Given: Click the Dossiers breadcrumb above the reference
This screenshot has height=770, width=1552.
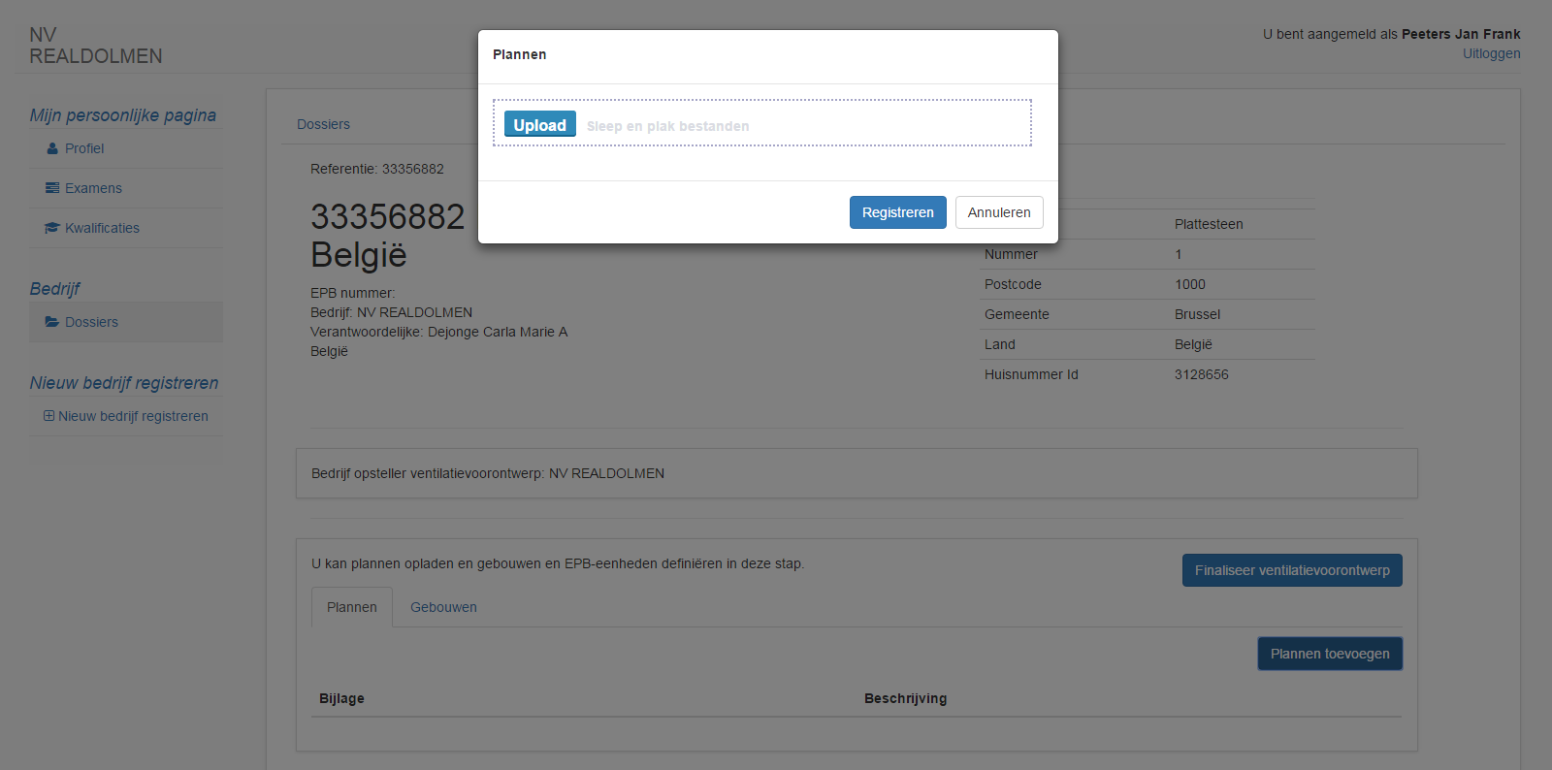Looking at the screenshot, I should [x=323, y=124].
